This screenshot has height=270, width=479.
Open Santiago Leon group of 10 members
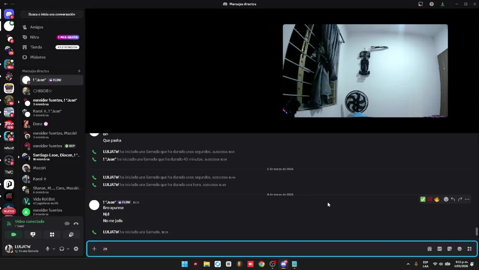tap(52, 157)
